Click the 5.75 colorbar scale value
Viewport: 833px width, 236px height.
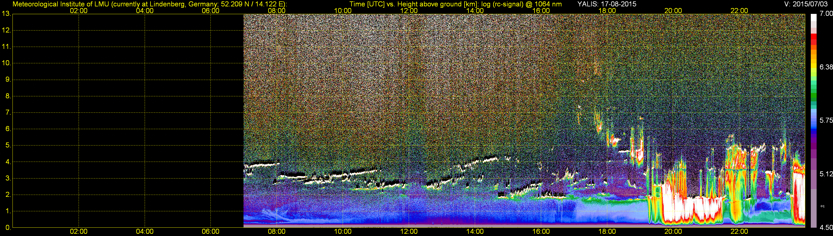826,120
